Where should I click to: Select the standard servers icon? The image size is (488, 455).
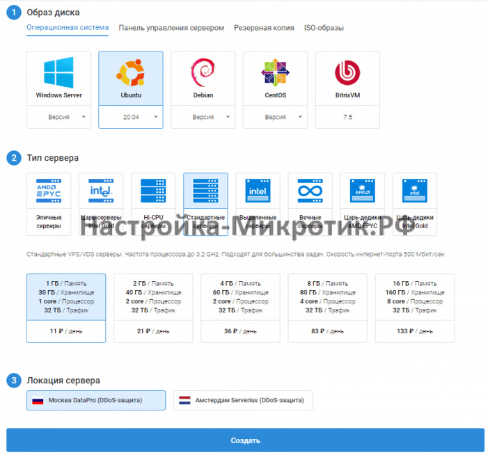[x=205, y=191]
